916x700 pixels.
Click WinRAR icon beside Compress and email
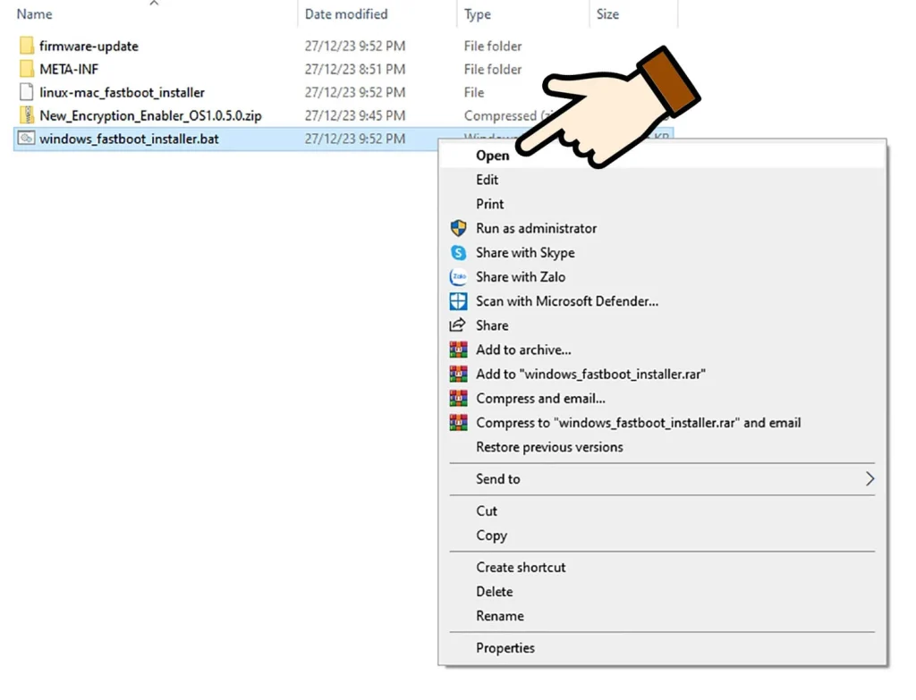point(458,399)
